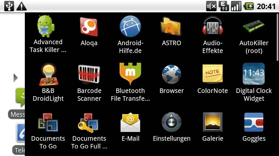Open Digital Clock Widget app
The height and width of the screenshot is (156, 279).
254,74
